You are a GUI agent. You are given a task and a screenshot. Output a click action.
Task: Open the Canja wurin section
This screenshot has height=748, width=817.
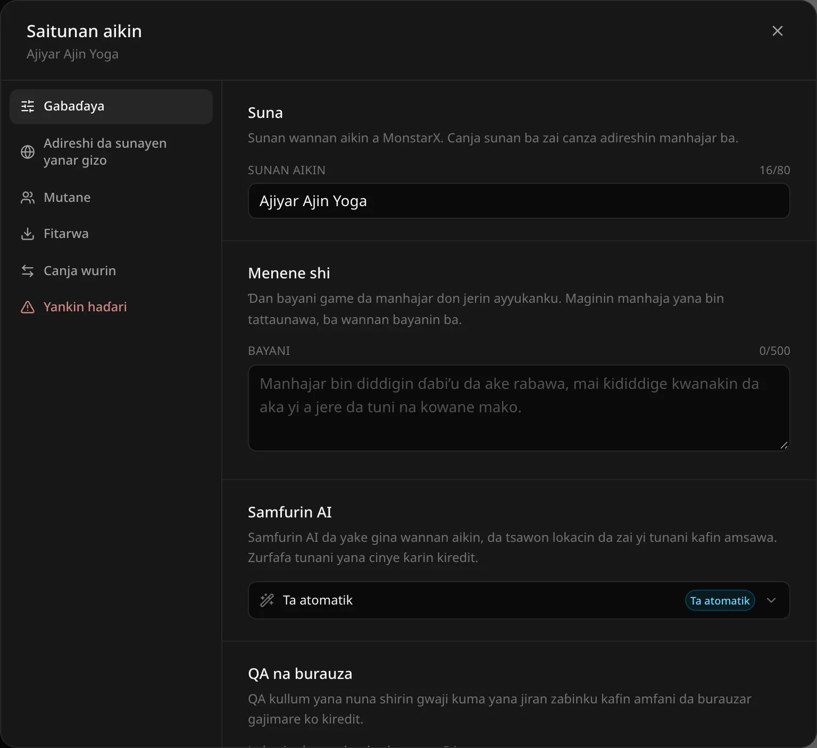tap(111, 271)
